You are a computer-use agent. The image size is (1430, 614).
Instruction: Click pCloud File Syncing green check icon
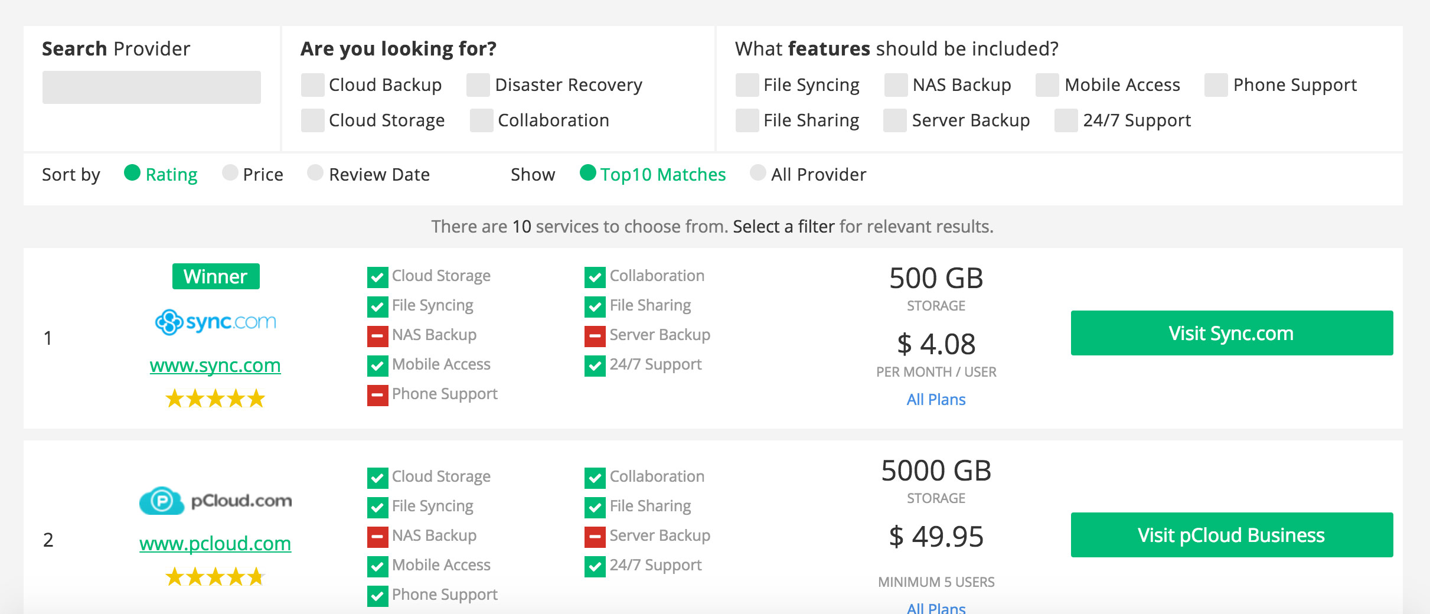click(377, 507)
